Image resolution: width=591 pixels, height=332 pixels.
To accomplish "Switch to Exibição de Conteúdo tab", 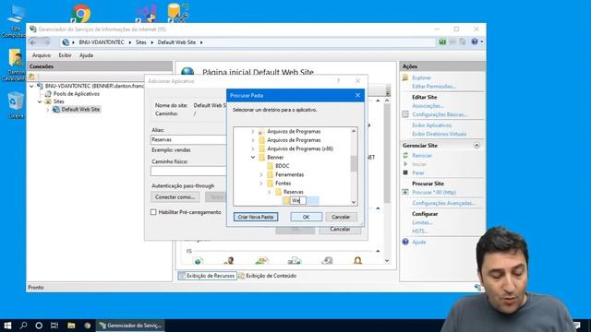I will click(x=268, y=276).
